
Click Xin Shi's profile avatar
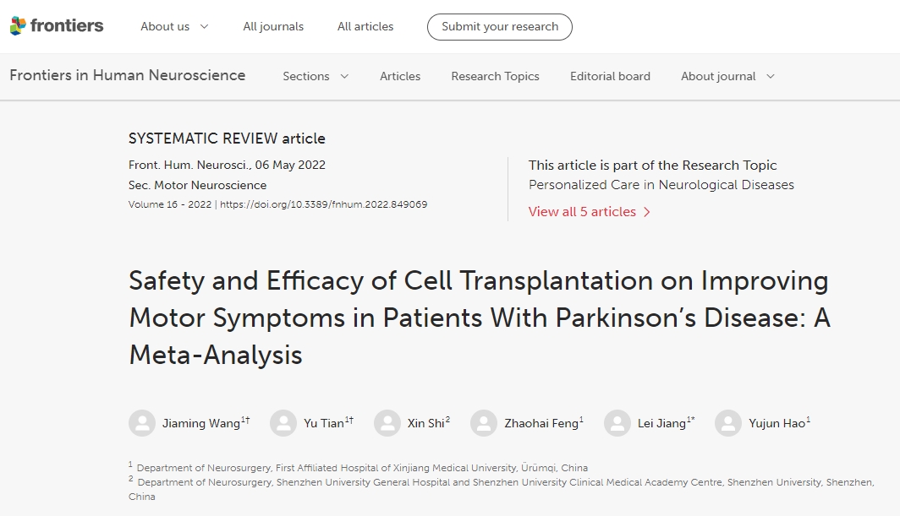coord(387,423)
